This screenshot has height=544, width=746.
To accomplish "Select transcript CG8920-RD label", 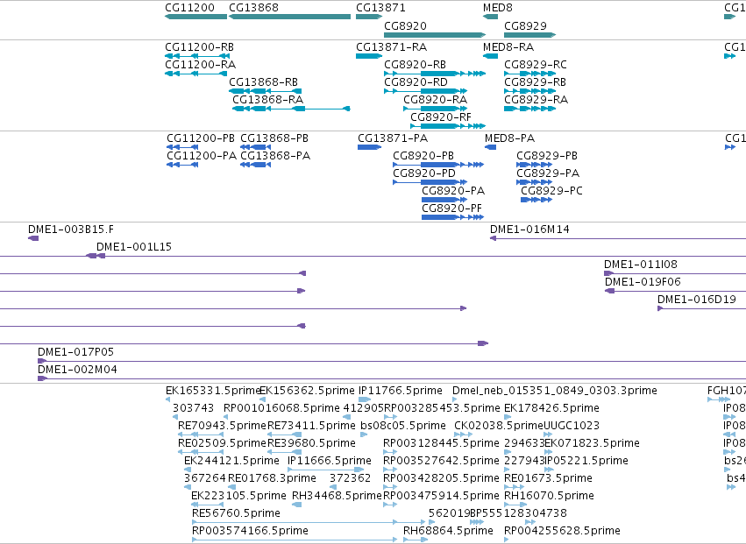I will 416,82.
